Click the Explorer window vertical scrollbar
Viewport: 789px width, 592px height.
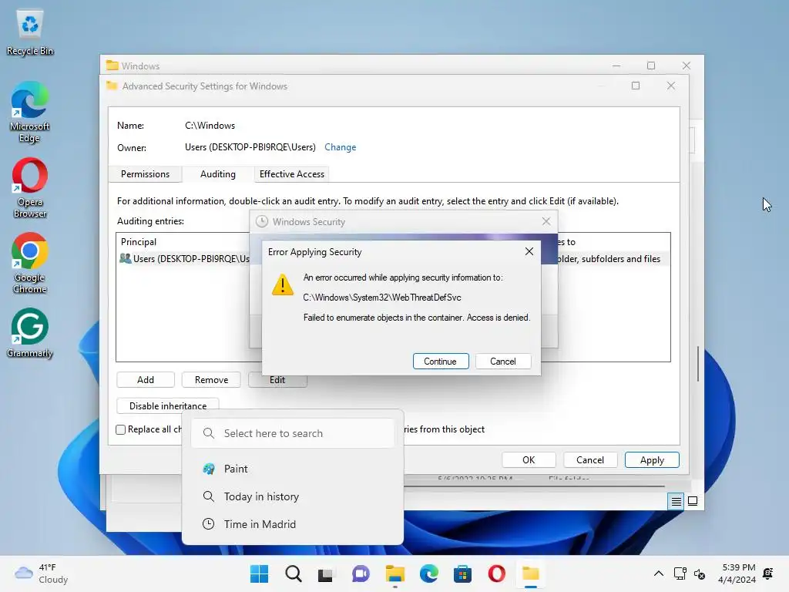[x=697, y=364]
